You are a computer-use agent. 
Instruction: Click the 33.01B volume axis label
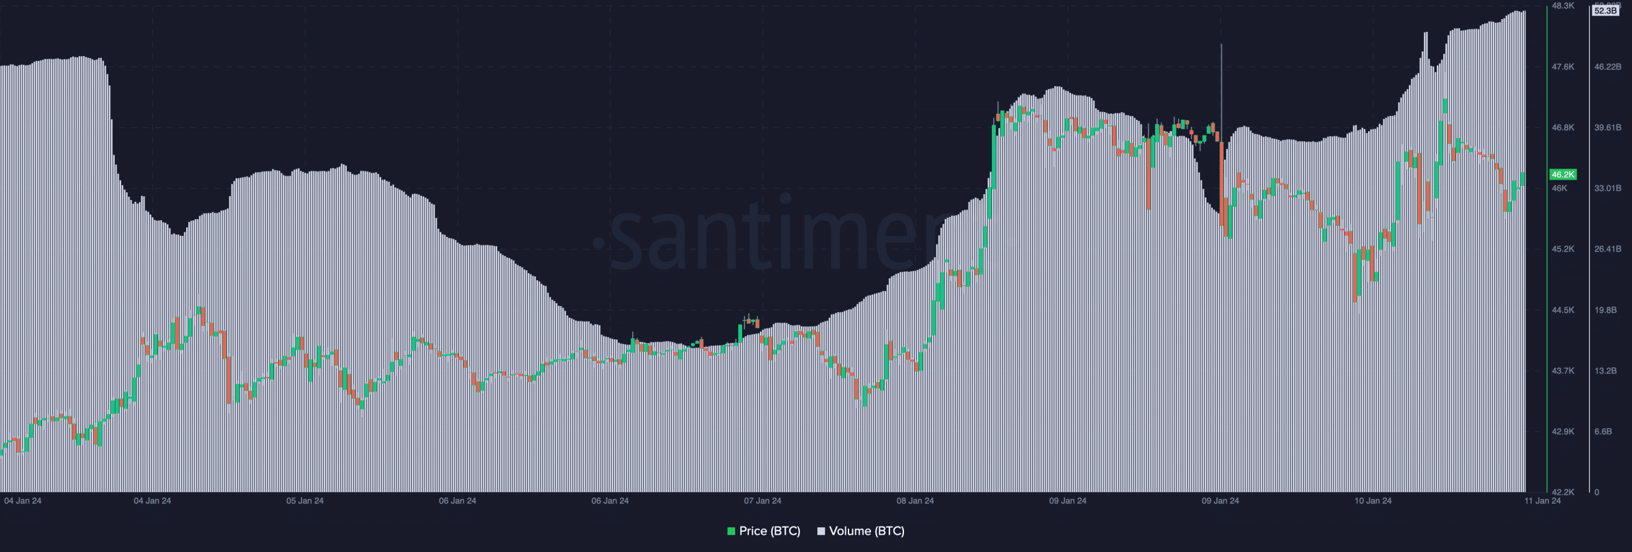coord(1608,188)
